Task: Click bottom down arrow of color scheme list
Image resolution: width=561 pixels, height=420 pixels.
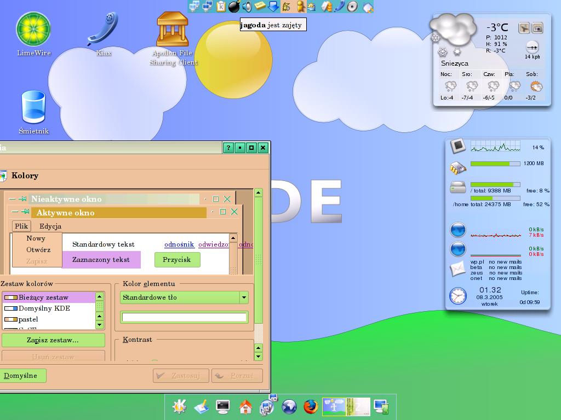Action: point(100,325)
